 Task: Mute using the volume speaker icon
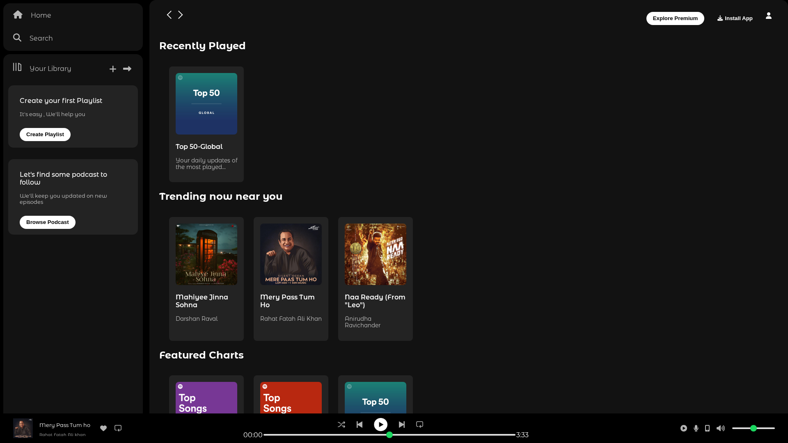pyautogui.click(x=721, y=428)
